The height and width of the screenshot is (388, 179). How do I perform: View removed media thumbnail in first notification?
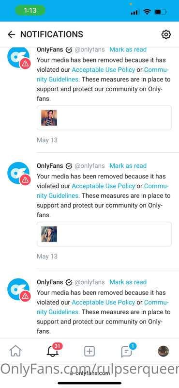pyautogui.click(x=49, y=118)
